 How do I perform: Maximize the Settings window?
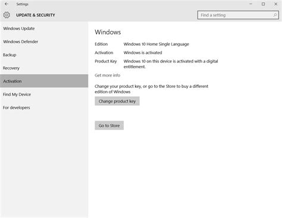(x=263, y=4)
